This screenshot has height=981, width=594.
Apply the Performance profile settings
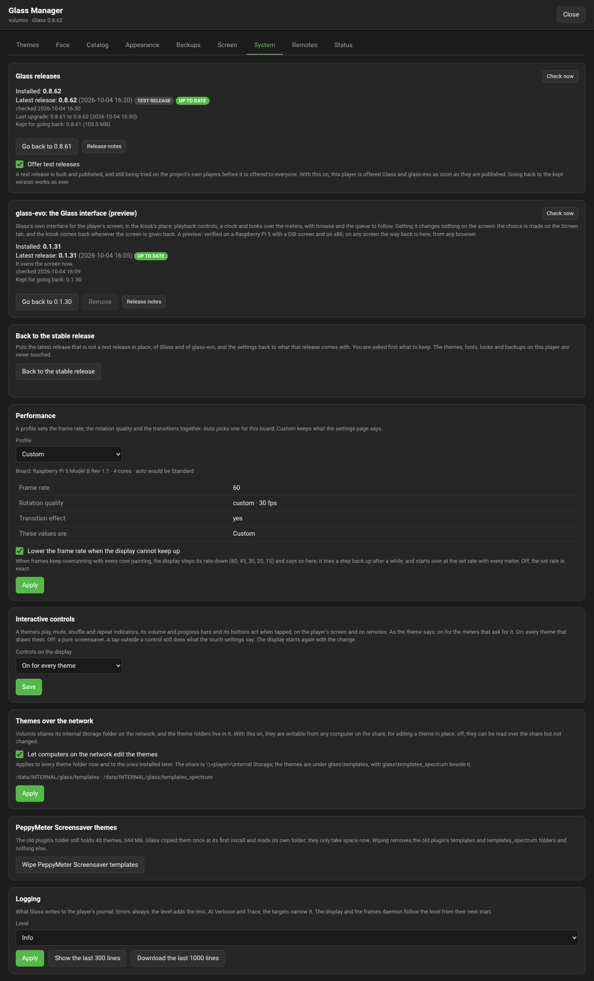[30, 585]
